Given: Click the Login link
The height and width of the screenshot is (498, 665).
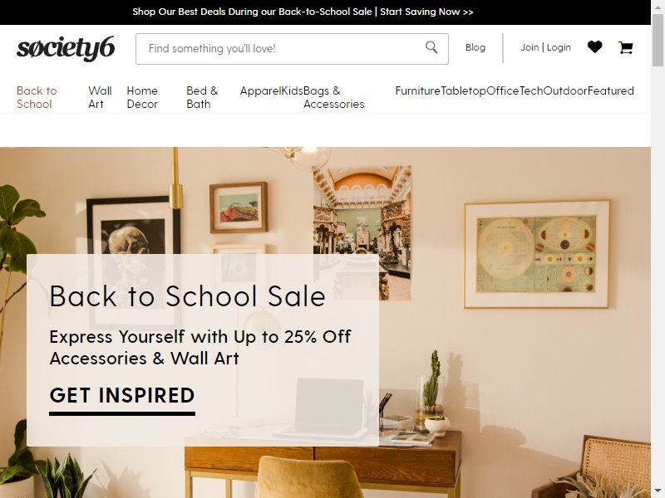Looking at the screenshot, I should click(559, 47).
